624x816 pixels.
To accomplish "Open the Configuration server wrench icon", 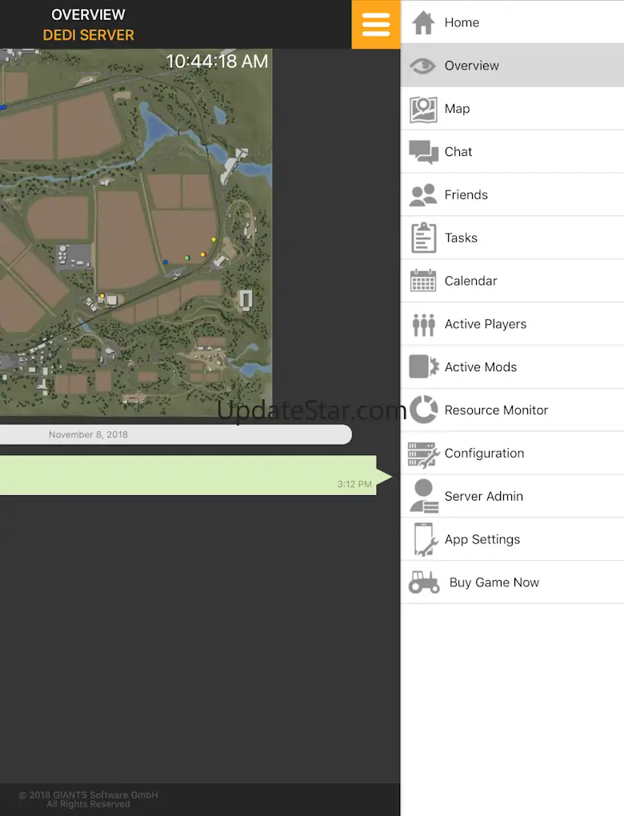I will pyautogui.click(x=424, y=455).
